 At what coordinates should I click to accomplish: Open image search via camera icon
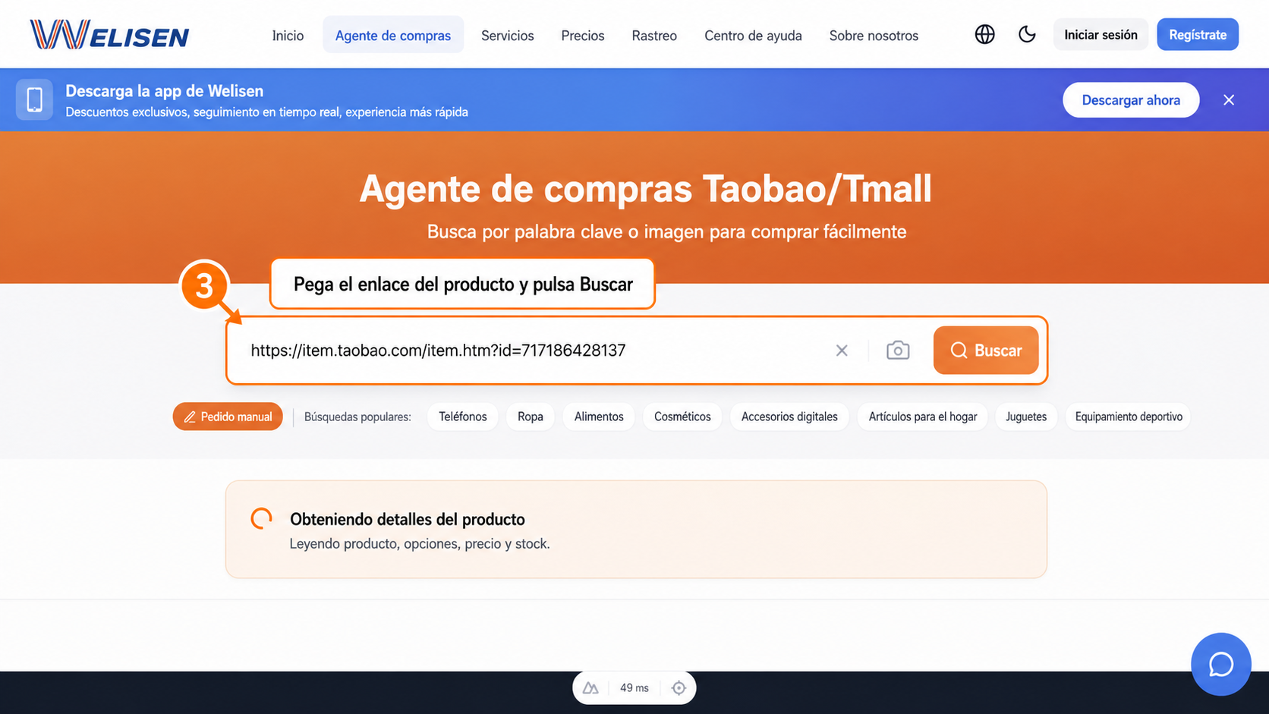tap(898, 351)
